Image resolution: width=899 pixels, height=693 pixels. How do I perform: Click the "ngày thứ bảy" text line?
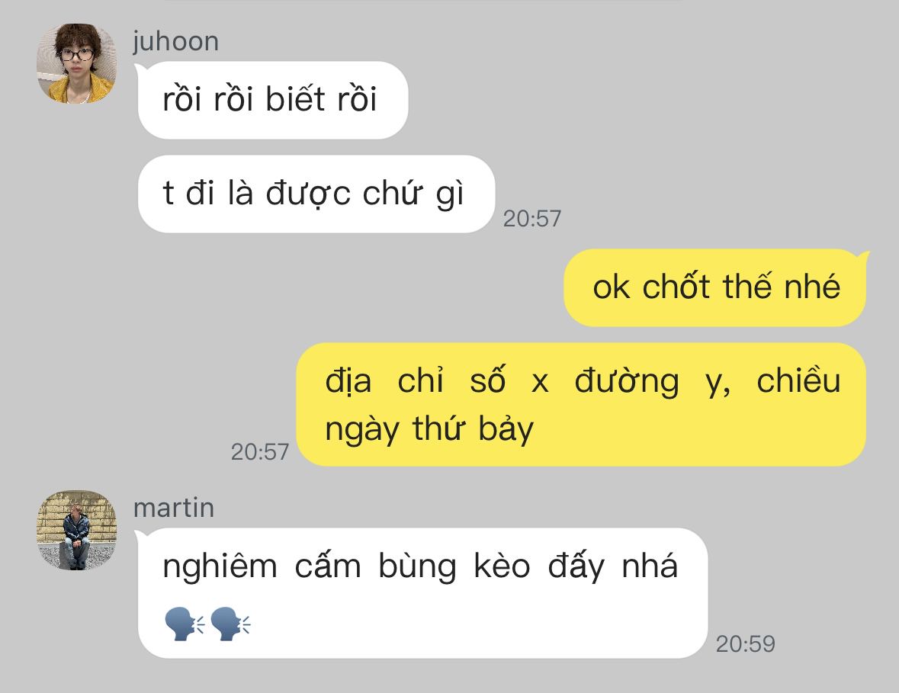coord(429,428)
